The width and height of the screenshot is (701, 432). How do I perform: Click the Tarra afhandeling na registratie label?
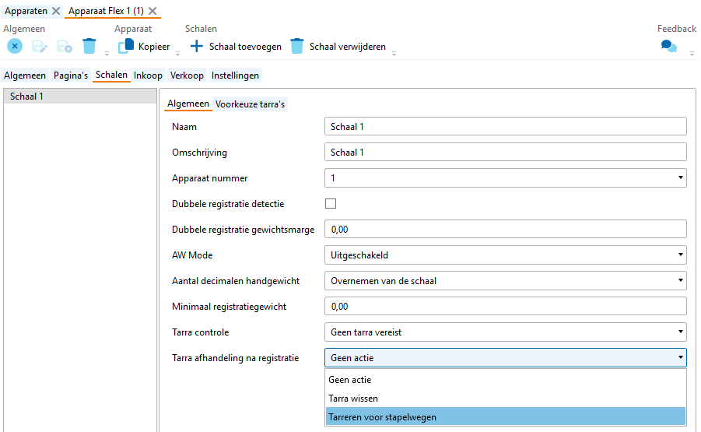[236, 358]
